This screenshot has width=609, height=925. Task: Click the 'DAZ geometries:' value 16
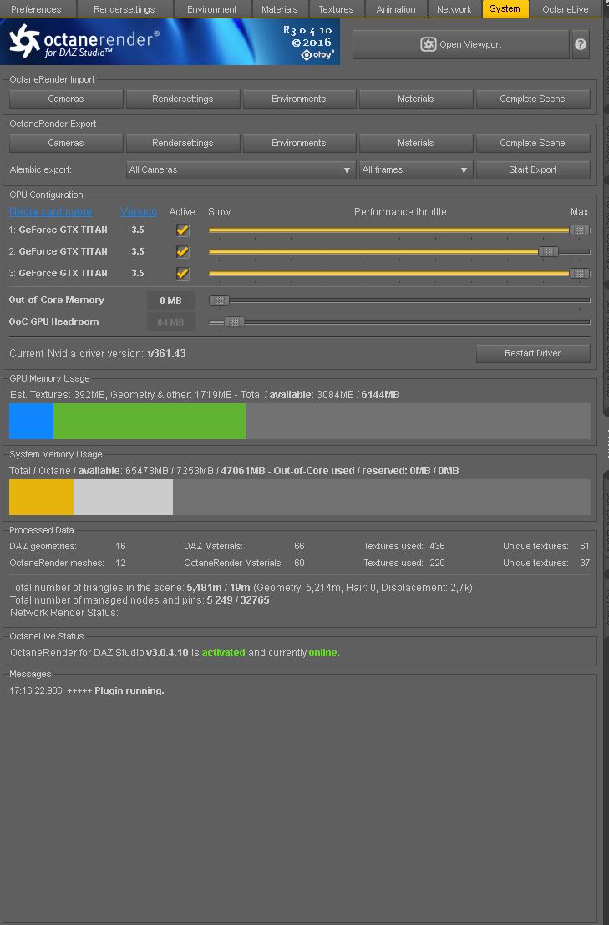120,546
